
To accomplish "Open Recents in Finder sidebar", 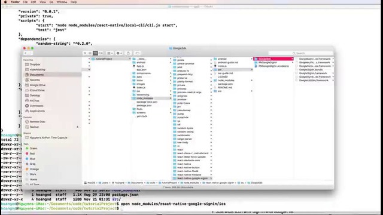I will (x=32, y=80).
